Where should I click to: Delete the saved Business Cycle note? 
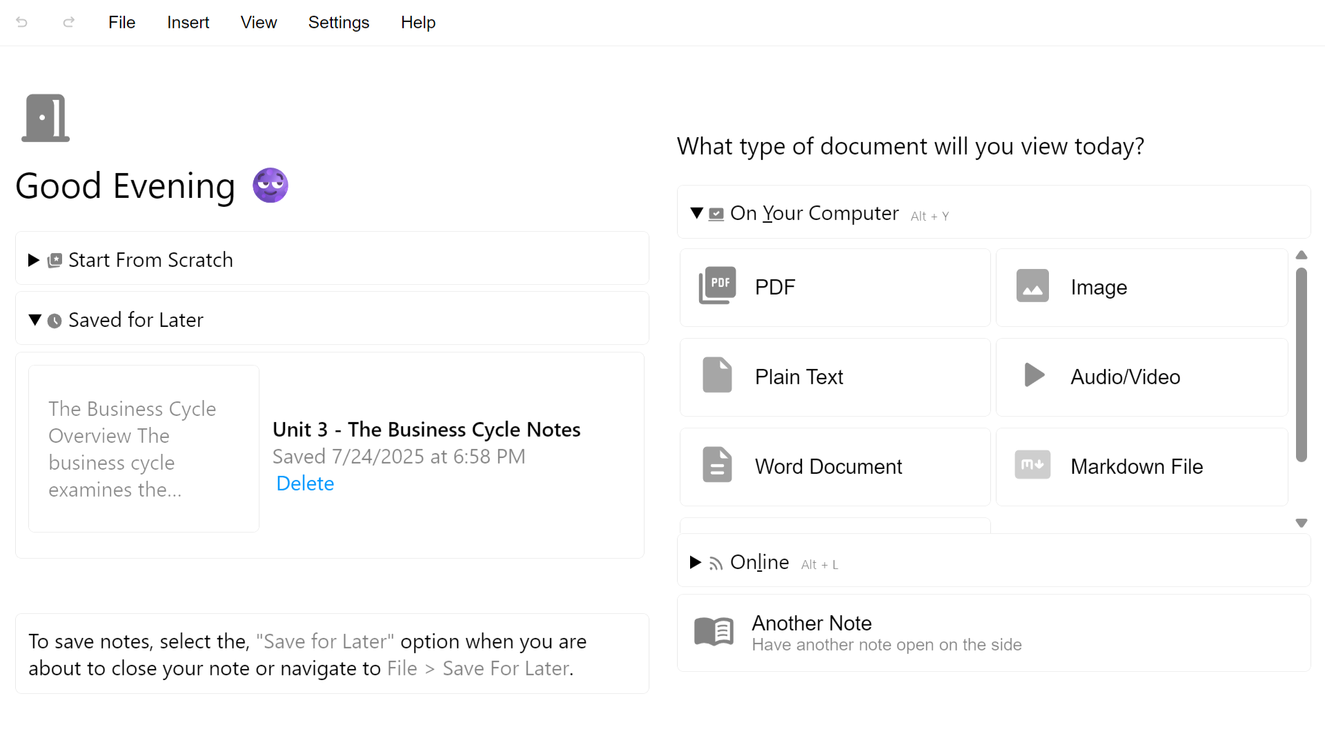click(x=304, y=484)
